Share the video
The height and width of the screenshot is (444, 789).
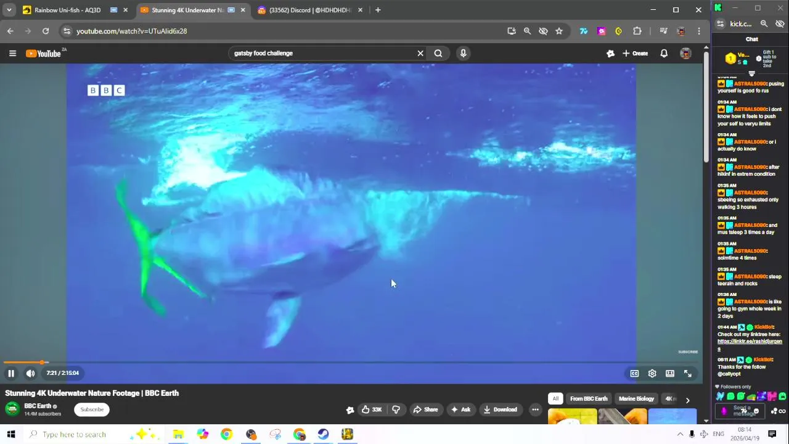point(425,409)
